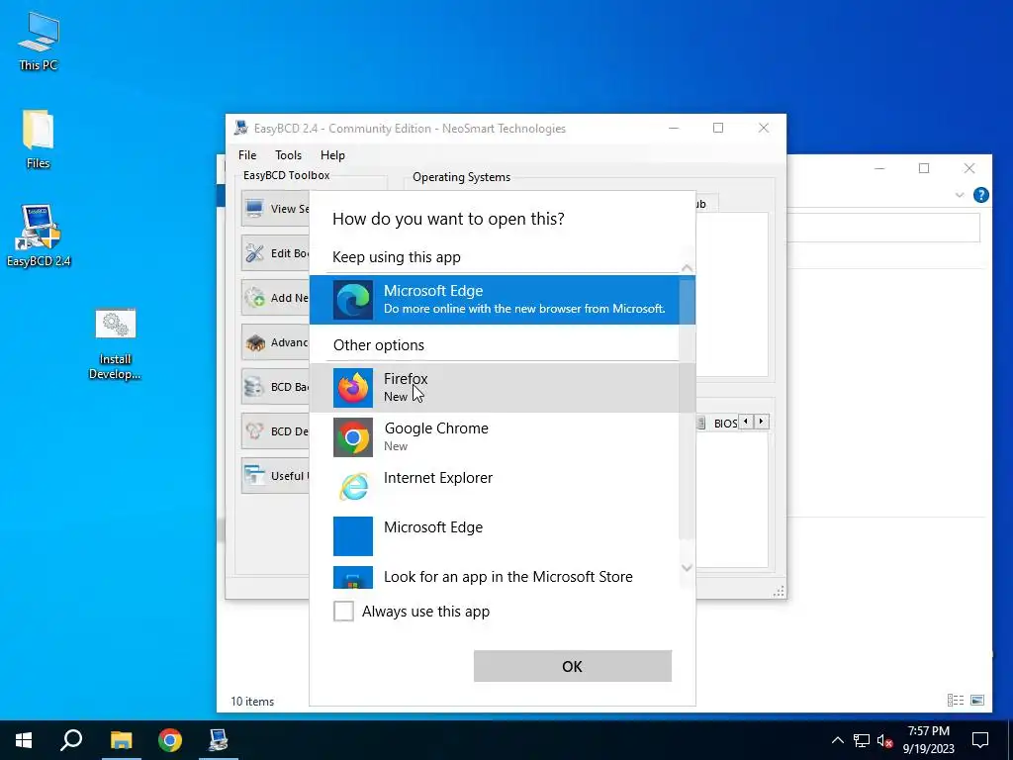
Task: Click the muted volume tray icon
Action: 884,740
